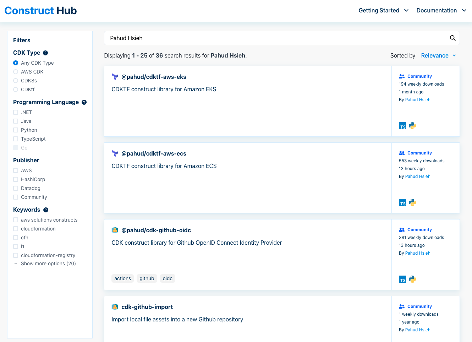The image size is (472, 342).
Task: Click inside the Pahud Hsieh search field
Action: [x=248, y=38]
